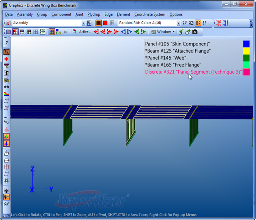Click the red right-arrow G button
Viewport: 256px width, 220px height.
116,32
